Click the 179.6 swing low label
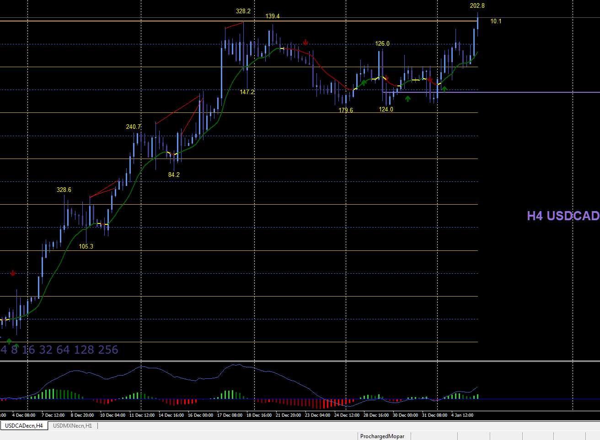 [x=346, y=110]
